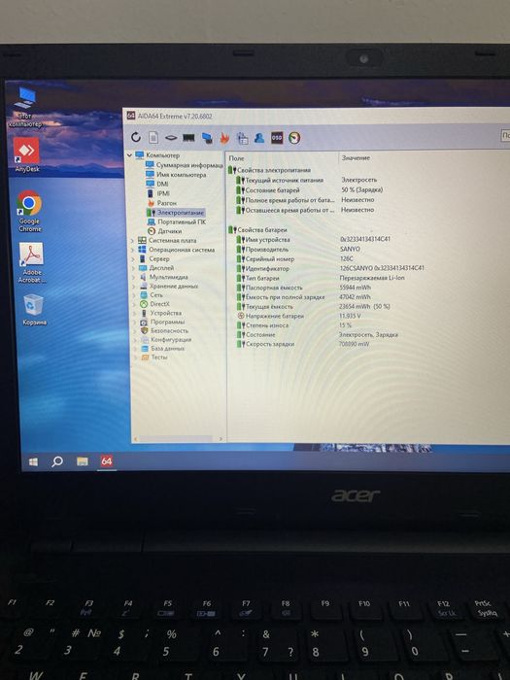The width and height of the screenshot is (510, 680).
Task: Click the Свойства батареи group header
Action: (x=257, y=230)
